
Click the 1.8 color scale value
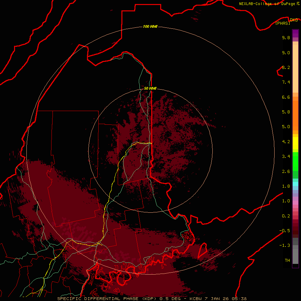tap(286, 186)
